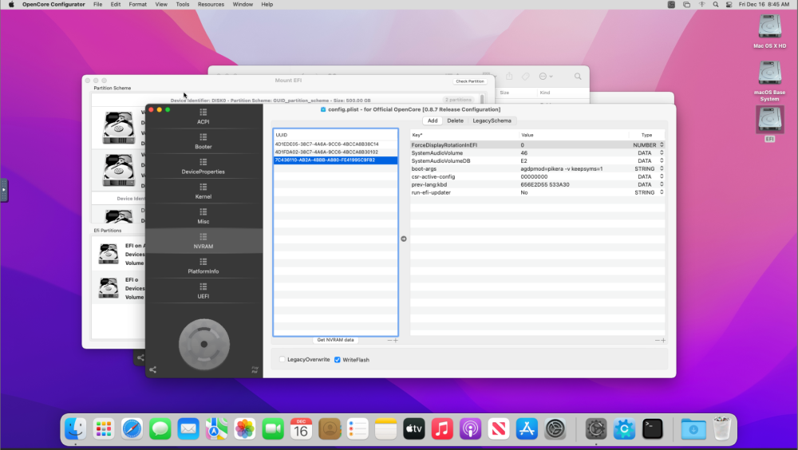
Task: Enable the LegacyOverwrite checkbox
Action: coord(282,359)
